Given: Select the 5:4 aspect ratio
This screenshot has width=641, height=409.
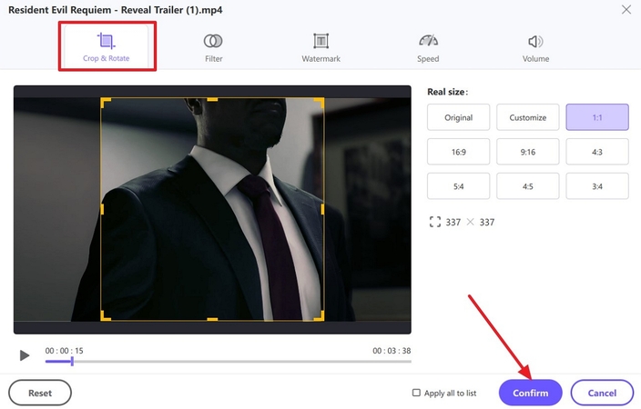Looking at the screenshot, I should coord(458,186).
